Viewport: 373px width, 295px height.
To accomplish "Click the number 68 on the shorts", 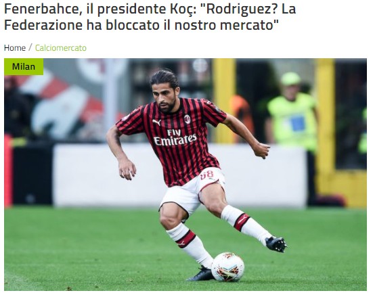I will click(x=207, y=176).
